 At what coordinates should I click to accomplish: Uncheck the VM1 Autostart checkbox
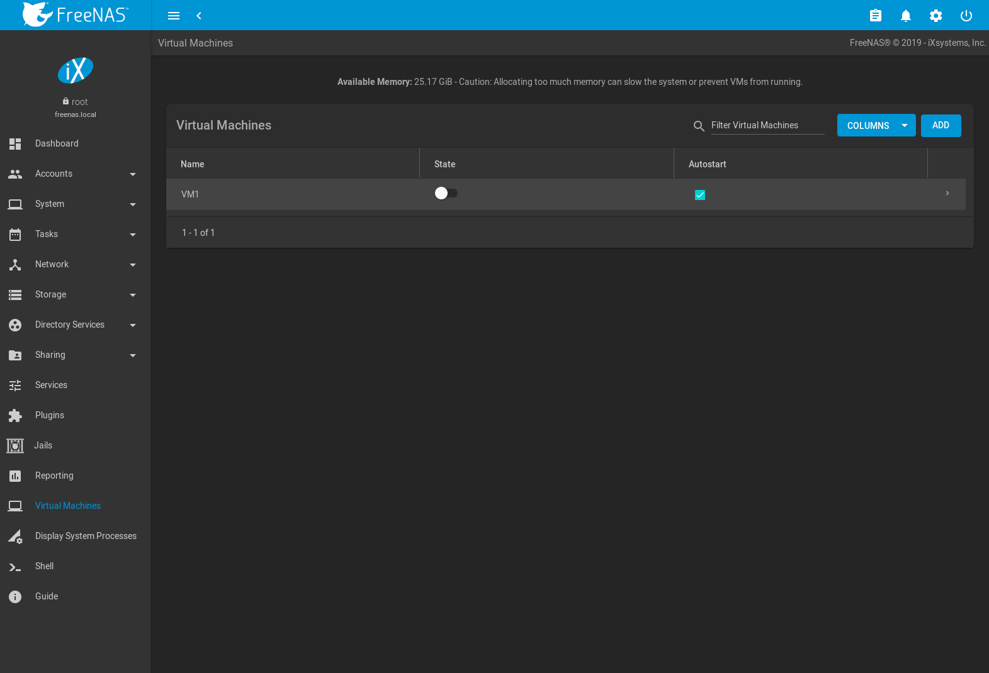(x=699, y=195)
